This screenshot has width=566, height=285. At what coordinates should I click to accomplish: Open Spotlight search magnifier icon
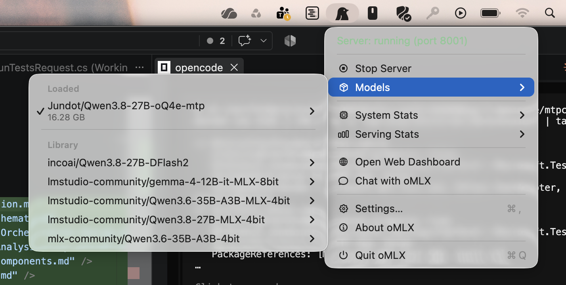550,13
